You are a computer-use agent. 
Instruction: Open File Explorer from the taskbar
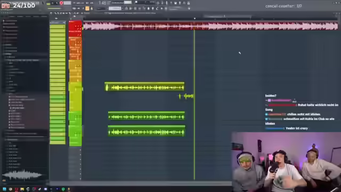click(22, 189)
